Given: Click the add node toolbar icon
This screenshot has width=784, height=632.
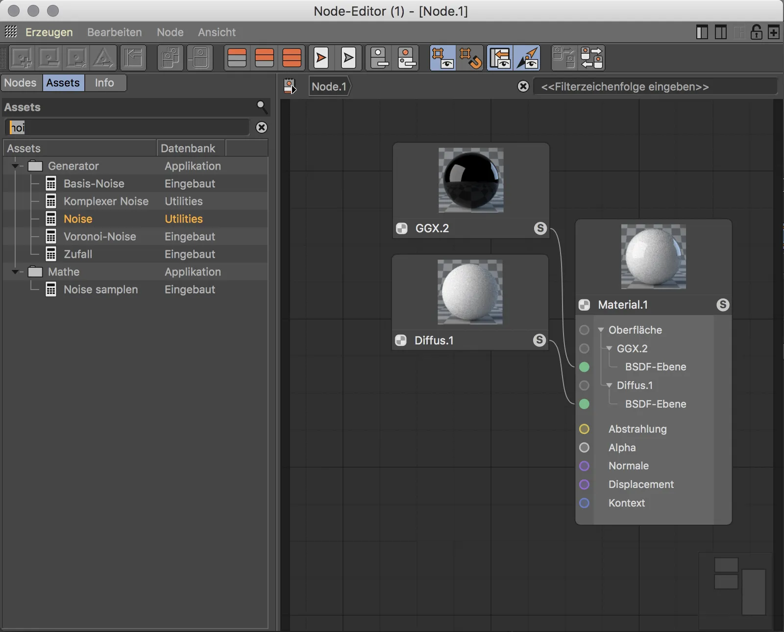Looking at the screenshot, I should [22, 58].
